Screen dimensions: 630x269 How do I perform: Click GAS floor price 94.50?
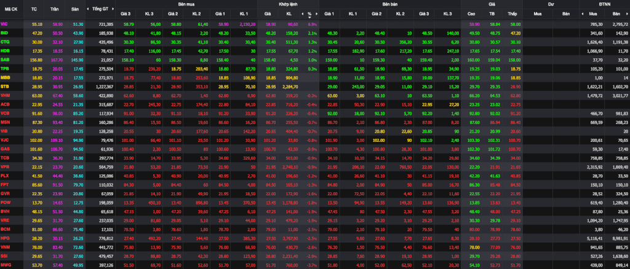pyautogui.click(x=78, y=149)
